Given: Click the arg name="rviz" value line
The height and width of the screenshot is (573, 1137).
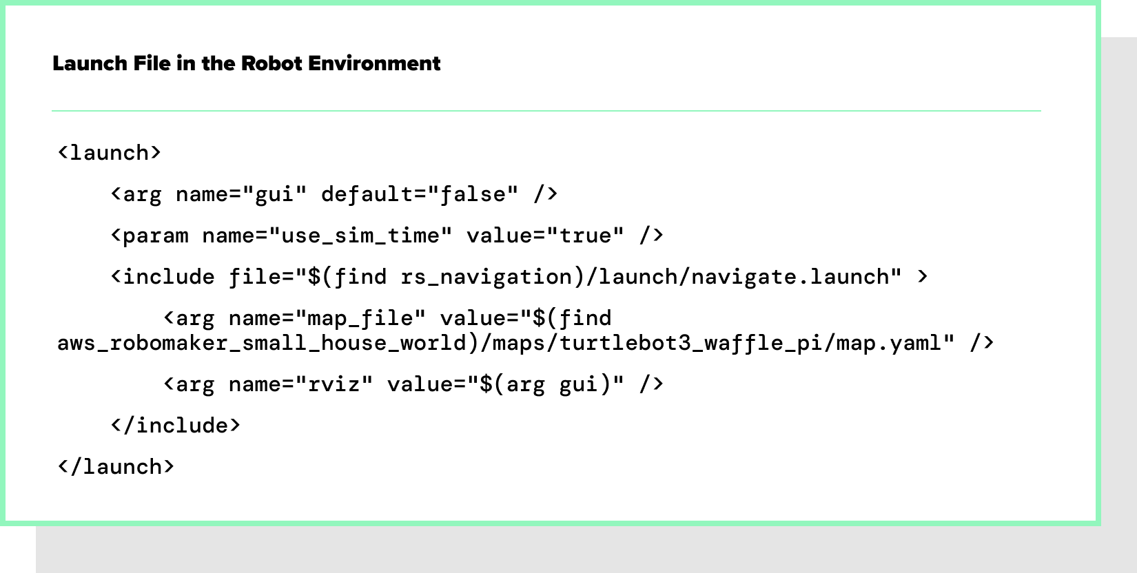Looking at the screenshot, I should click(x=413, y=384).
